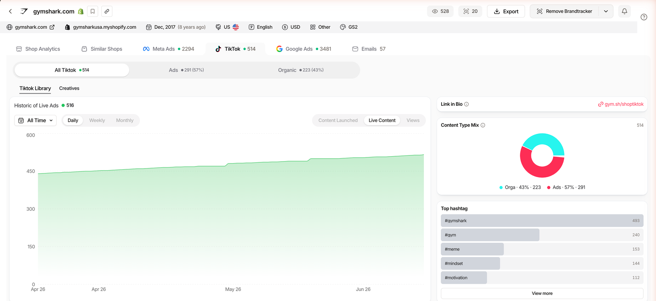The width and height of the screenshot is (656, 301).
Task: Open the gym.sh/shoptiktok bio link
Action: coord(621,104)
